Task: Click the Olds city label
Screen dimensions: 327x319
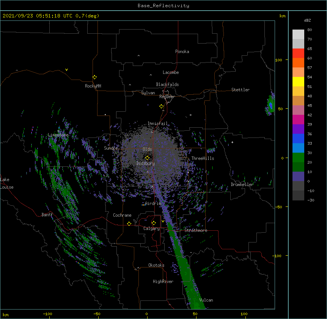Action: pos(147,149)
